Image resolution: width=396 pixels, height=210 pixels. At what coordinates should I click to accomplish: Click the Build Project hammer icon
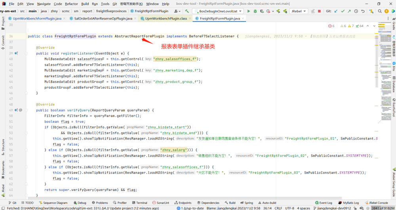pyautogui.click(x=187, y=11)
